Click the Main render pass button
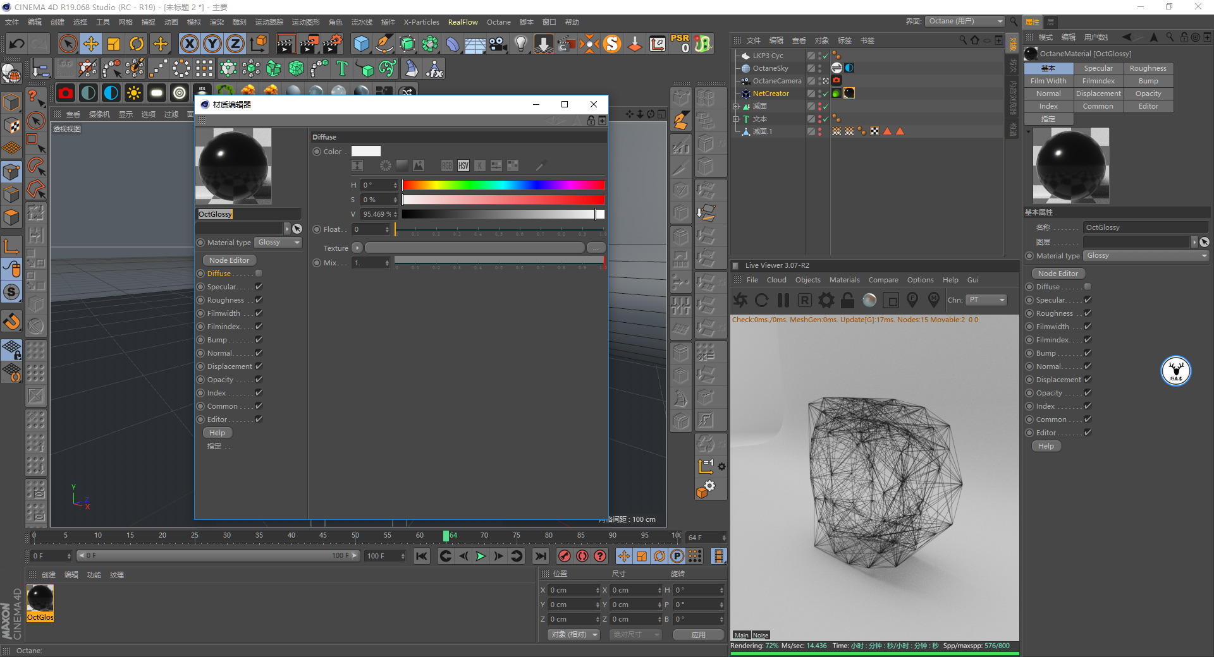This screenshot has width=1214, height=657. point(741,636)
